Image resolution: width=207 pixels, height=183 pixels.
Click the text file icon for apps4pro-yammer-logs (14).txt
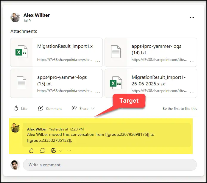tap(116, 52)
